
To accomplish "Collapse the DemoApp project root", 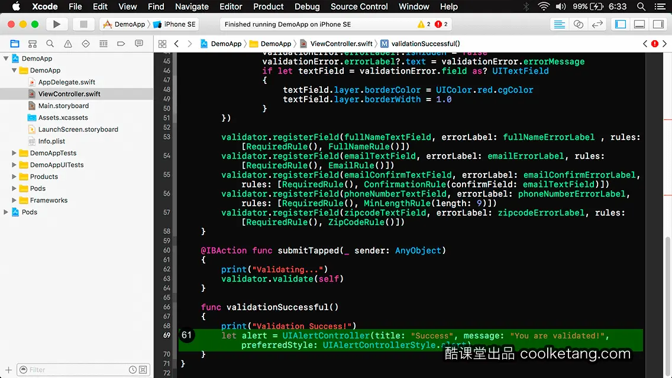I will click(6, 58).
